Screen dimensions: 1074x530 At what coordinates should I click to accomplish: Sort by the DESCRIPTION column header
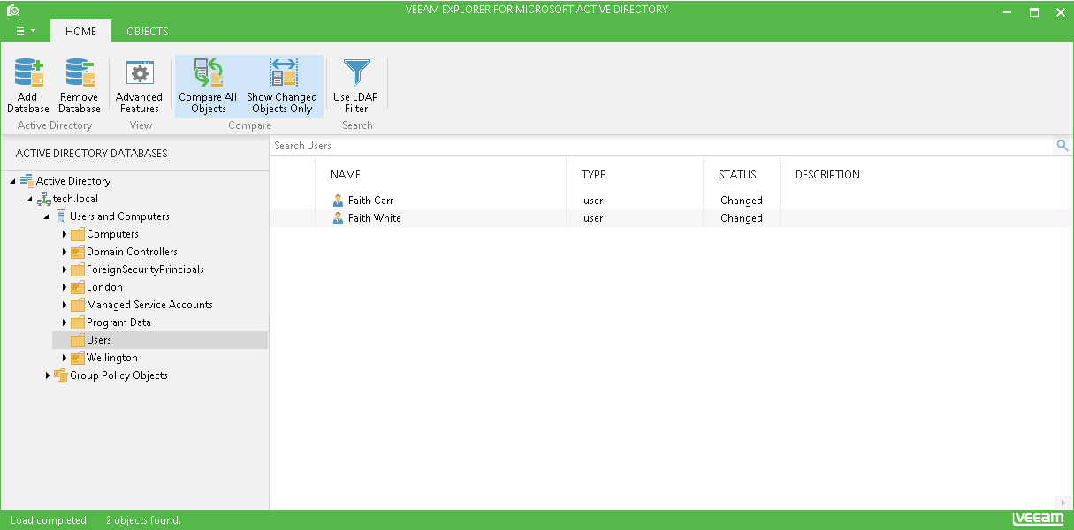point(827,175)
